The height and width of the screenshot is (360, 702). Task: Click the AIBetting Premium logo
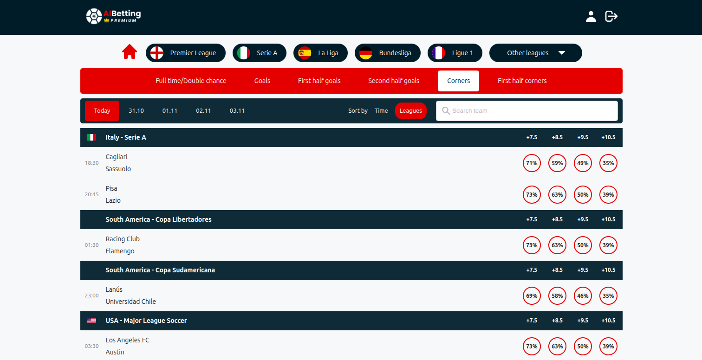click(114, 16)
